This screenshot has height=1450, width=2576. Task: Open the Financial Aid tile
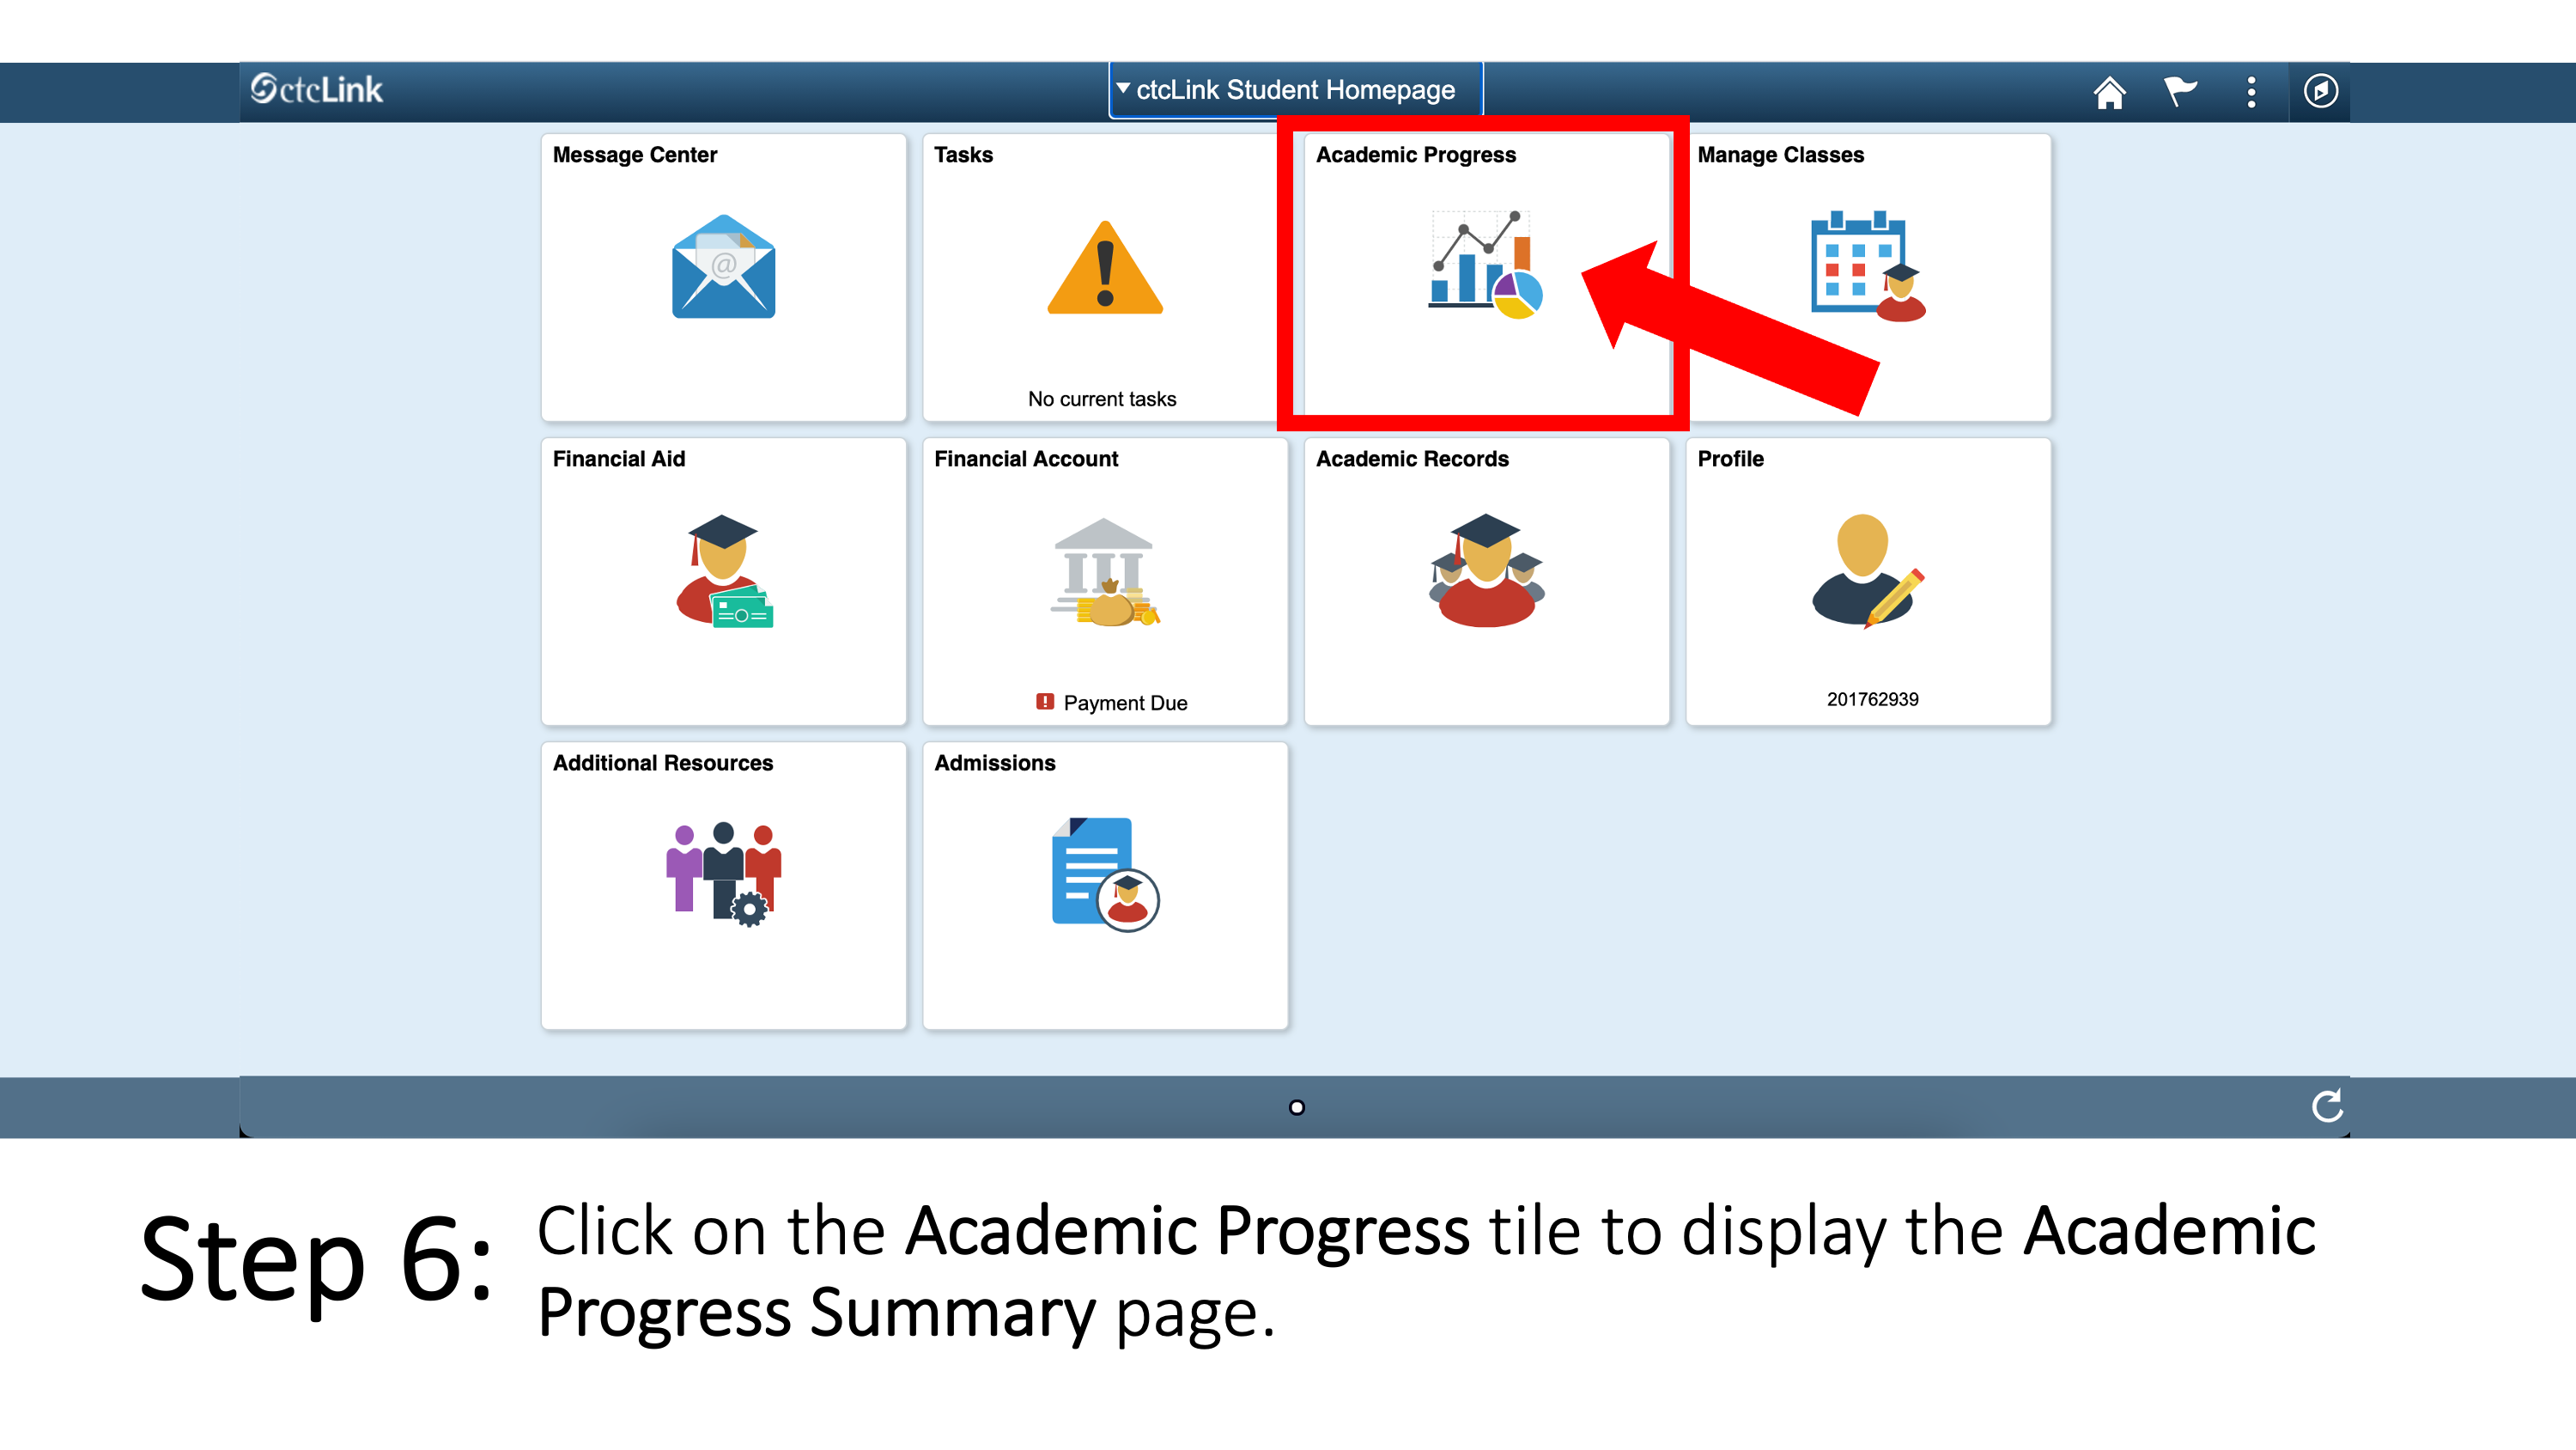pyautogui.click(x=724, y=582)
